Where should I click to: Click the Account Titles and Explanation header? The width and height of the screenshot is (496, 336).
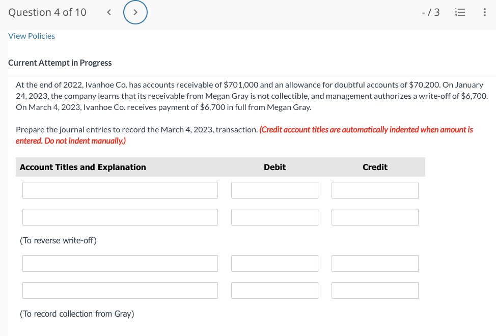(82, 166)
